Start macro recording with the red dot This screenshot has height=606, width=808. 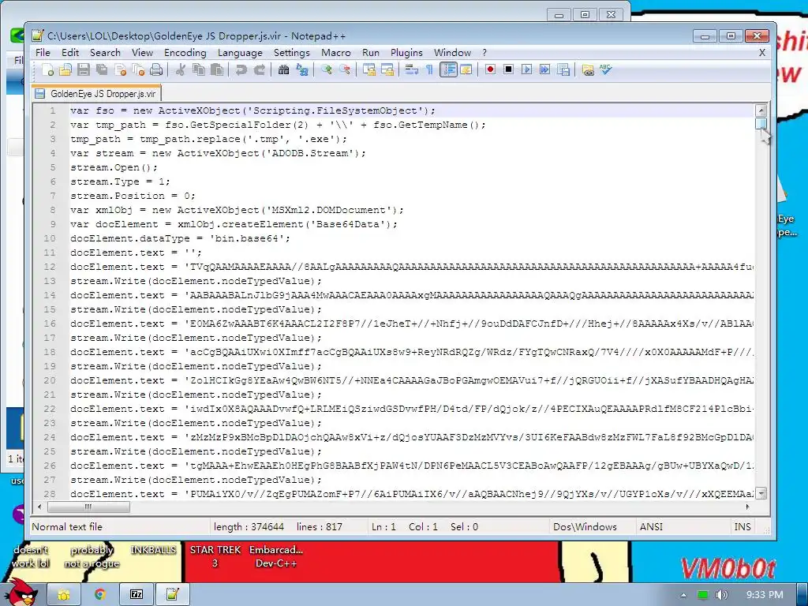(x=490, y=69)
